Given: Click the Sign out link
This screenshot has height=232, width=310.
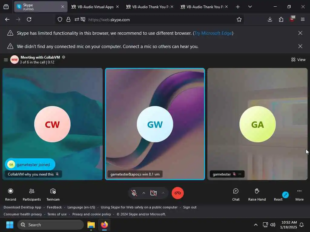Looking at the screenshot, I should click(190, 207).
